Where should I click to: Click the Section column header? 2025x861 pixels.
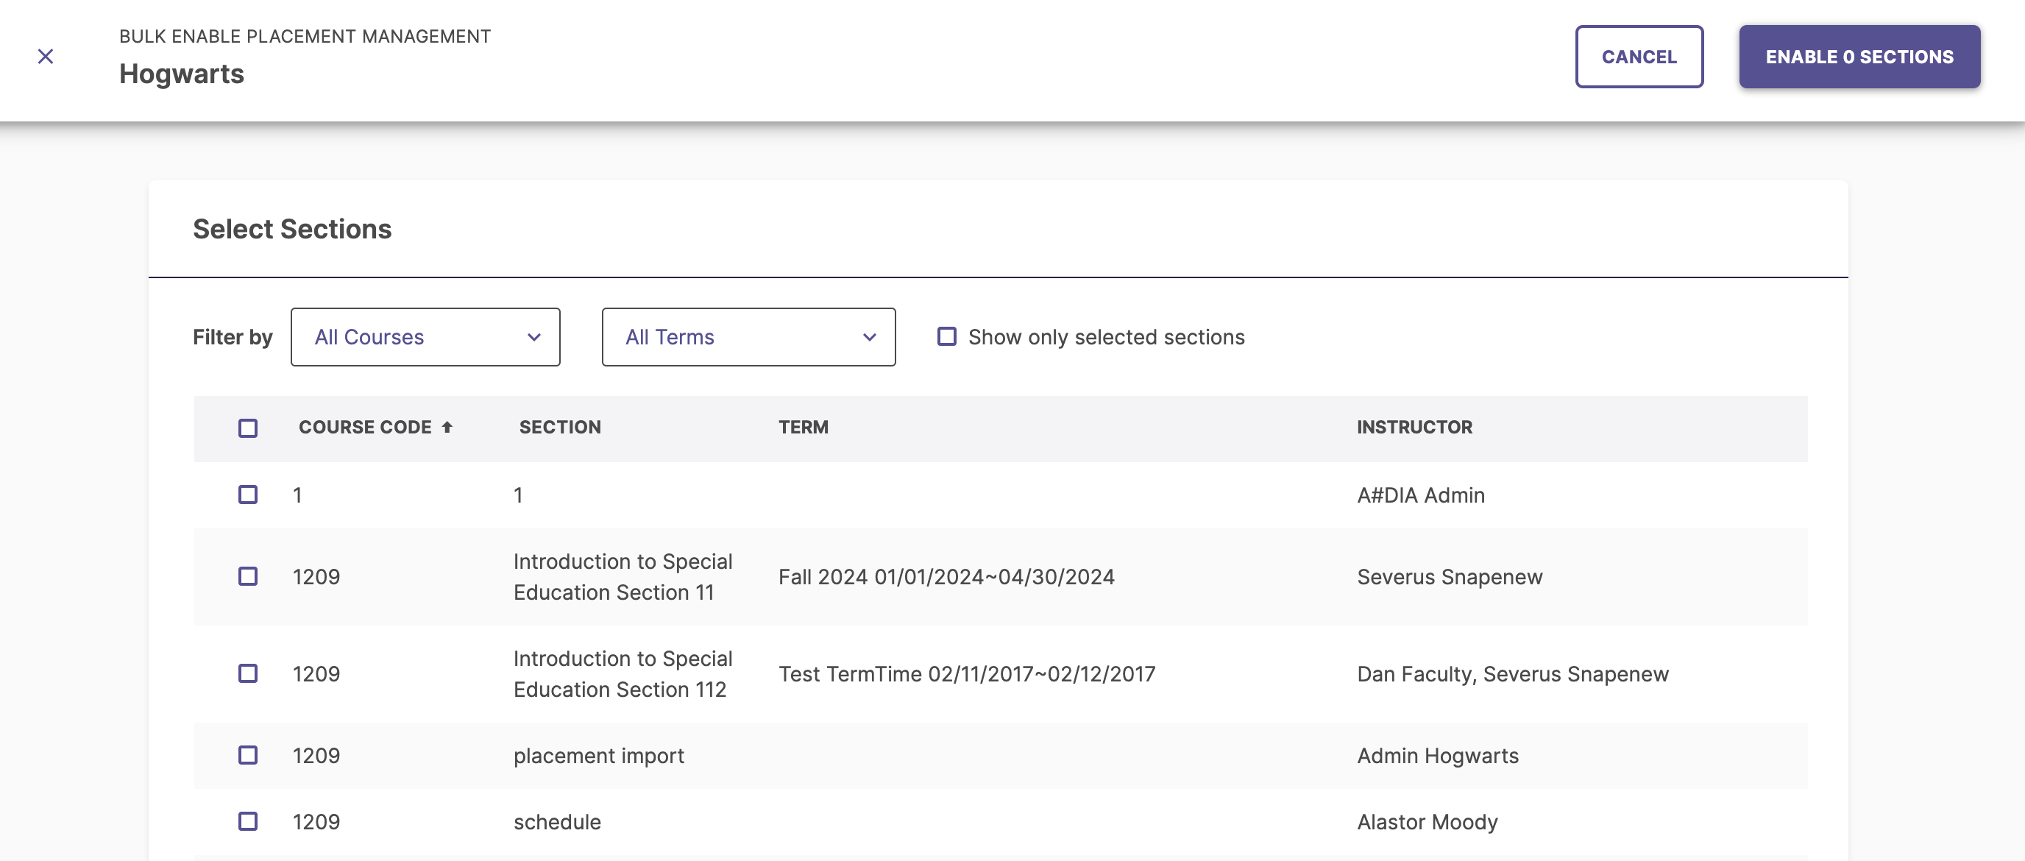point(560,427)
